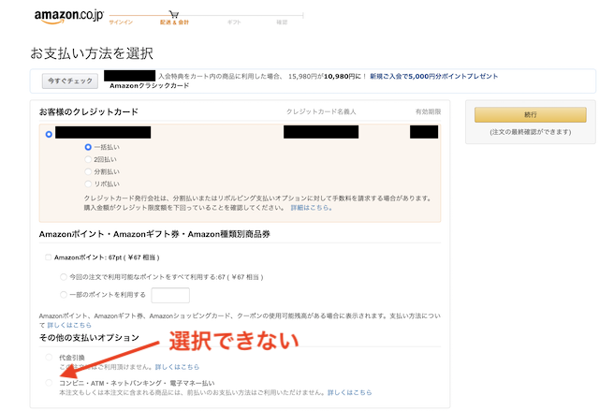Select the リボ払い revolving option
The image size is (599, 411).
tap(88, 183)
